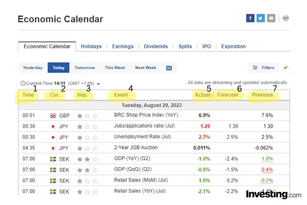Show Yesterday's events

tap(33, 68)
